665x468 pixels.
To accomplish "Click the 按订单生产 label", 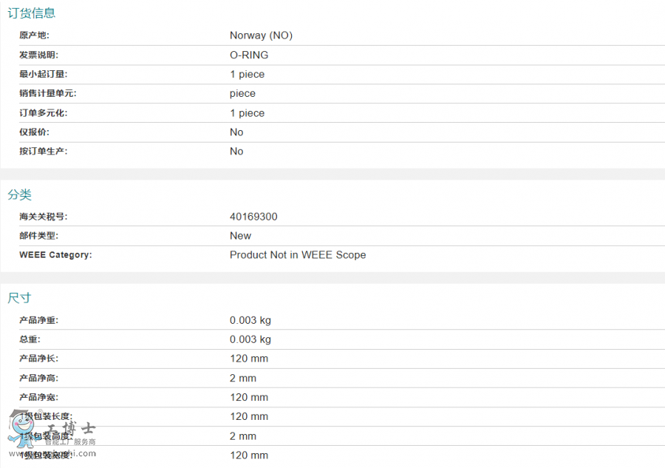I will click(43, 152).
